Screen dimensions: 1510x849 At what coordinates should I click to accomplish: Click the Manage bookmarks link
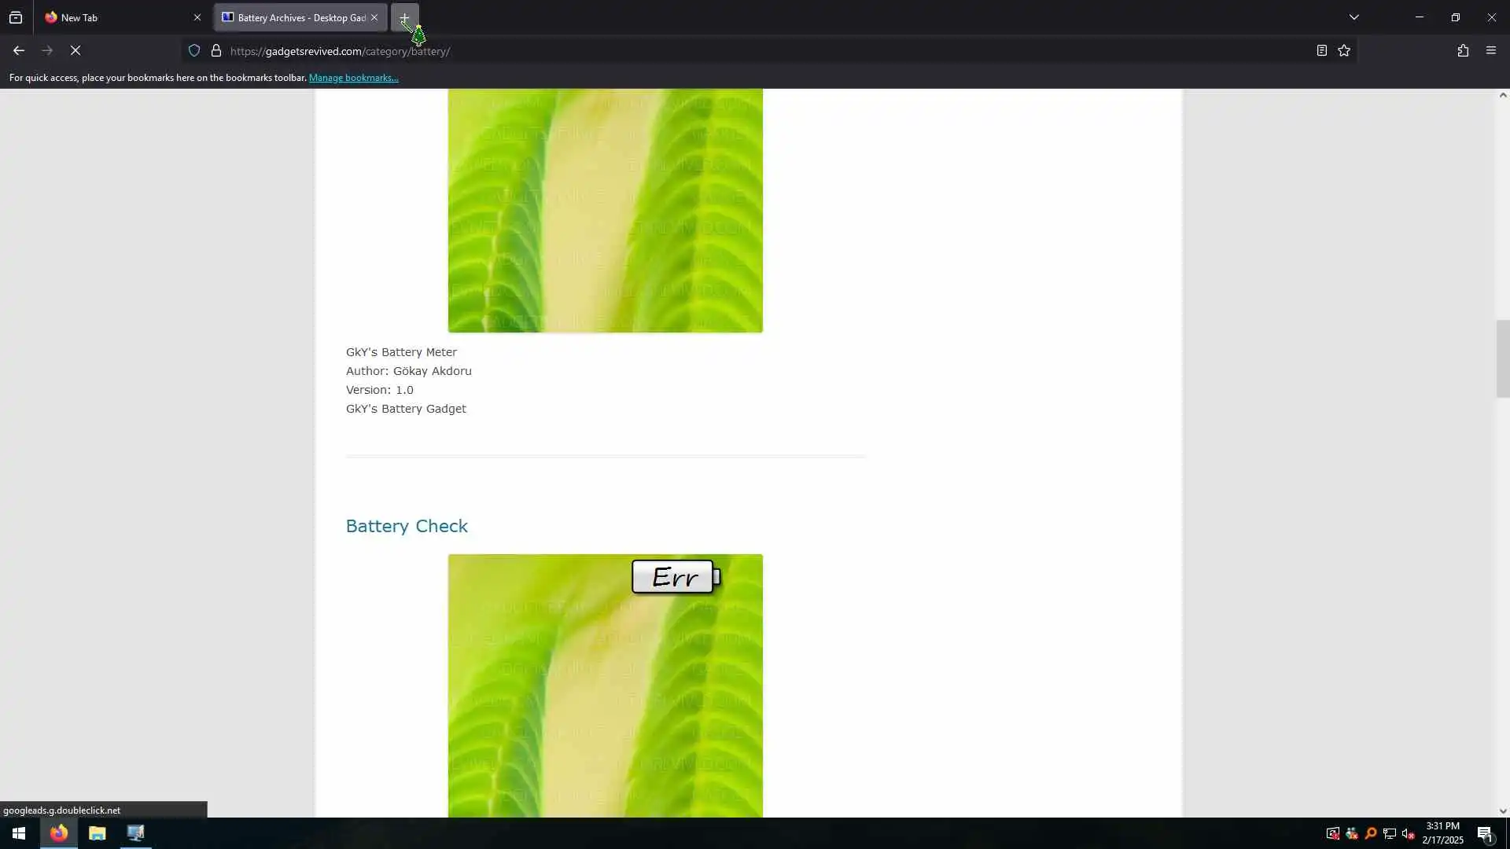[x=353, y=78]
